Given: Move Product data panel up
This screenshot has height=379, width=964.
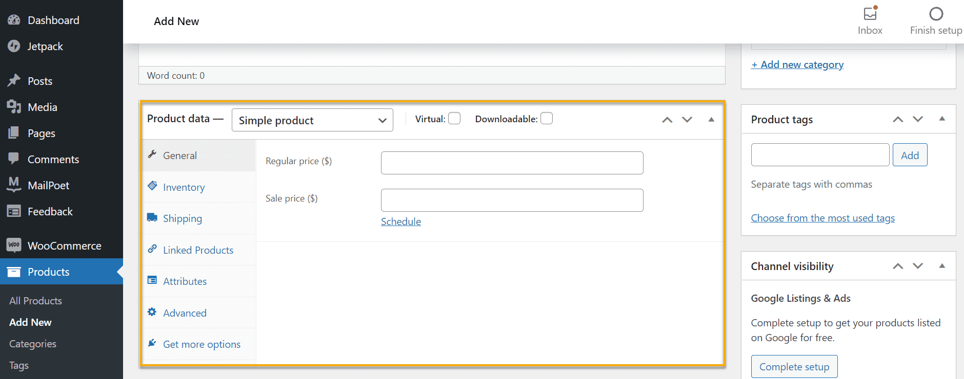Looking at the screenshot, I should click(x=667, y=120).
